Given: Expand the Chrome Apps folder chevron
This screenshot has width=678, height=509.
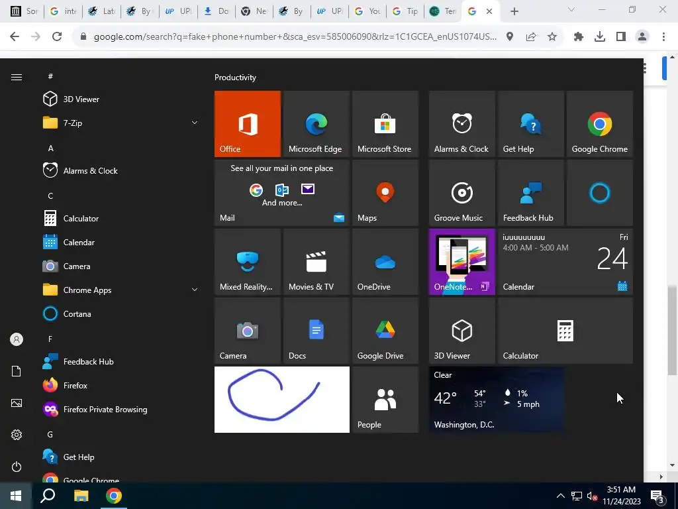Looking at the screenshot, I should pyautogui.click(x=195, y=290).
